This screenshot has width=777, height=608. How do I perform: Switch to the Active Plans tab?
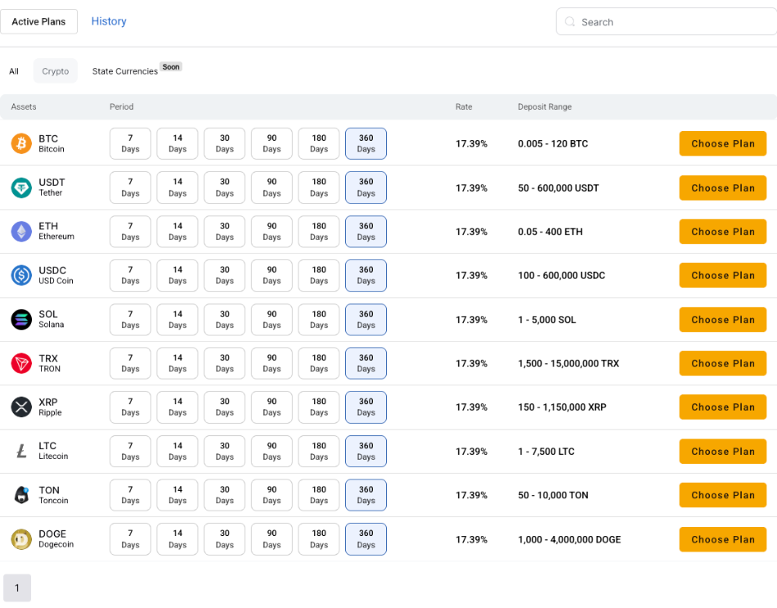pos(38,21)
